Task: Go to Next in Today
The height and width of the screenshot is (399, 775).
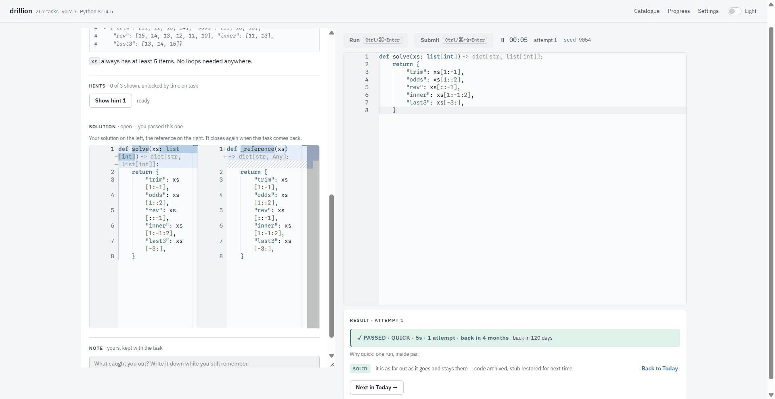Action: pyautogui.click(x=377, y=387)
